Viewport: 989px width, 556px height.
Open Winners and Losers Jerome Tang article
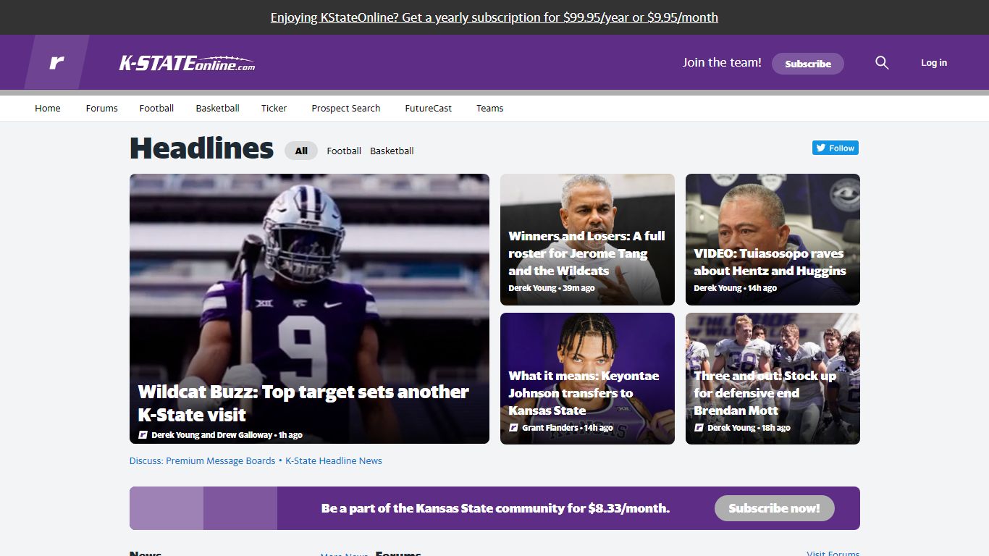pos(587,240)
